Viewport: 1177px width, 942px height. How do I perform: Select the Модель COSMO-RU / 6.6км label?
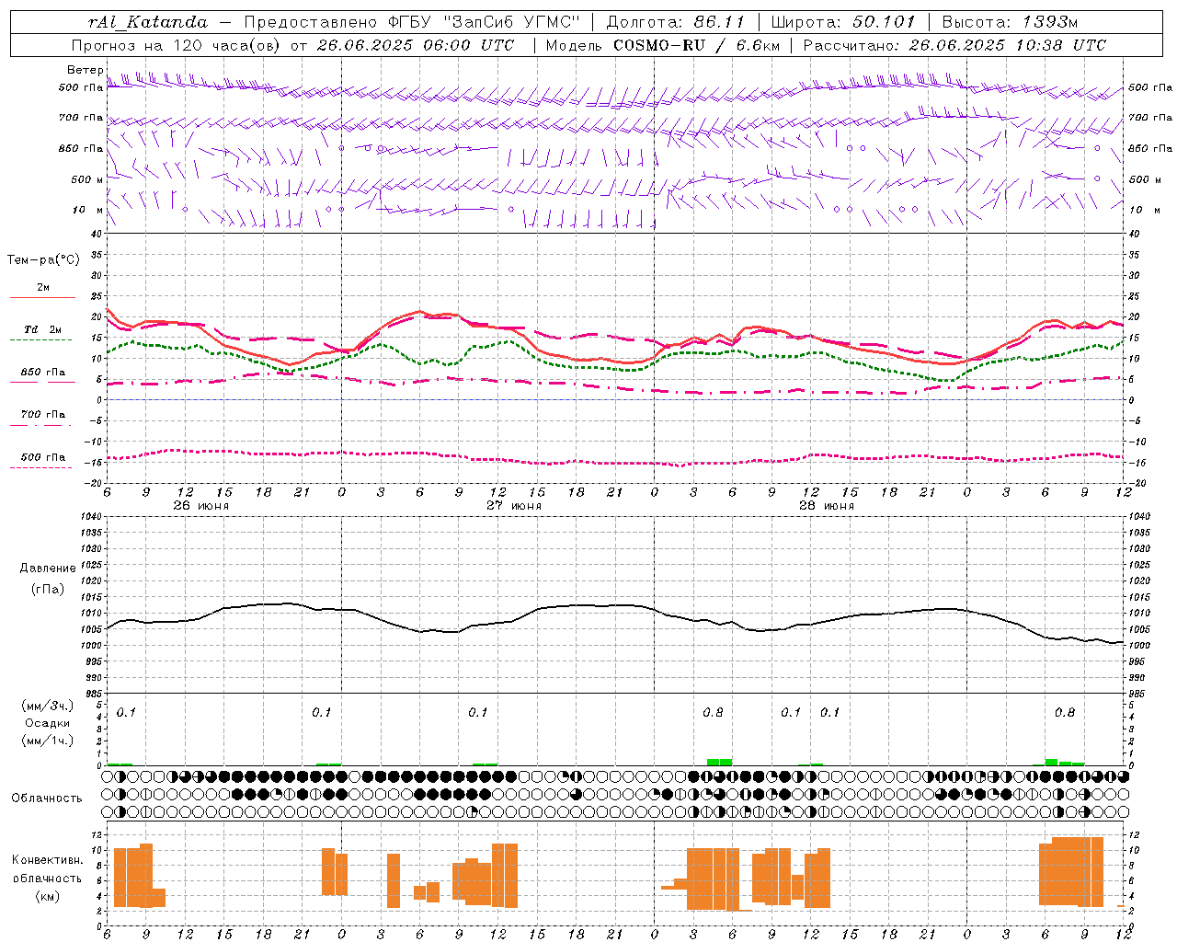click(x=663, y=45)
